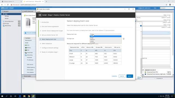Choose Large from deployment size list
175x98 pixels.
coord(106,41)
